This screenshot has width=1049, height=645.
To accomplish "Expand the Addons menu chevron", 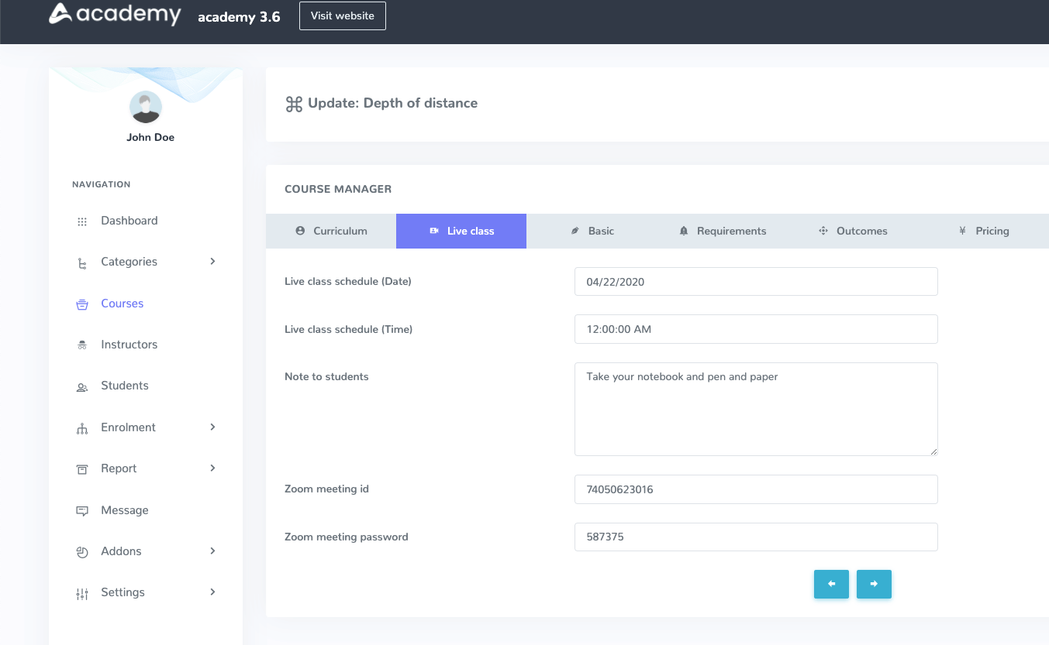I will (x=212, y=551).
